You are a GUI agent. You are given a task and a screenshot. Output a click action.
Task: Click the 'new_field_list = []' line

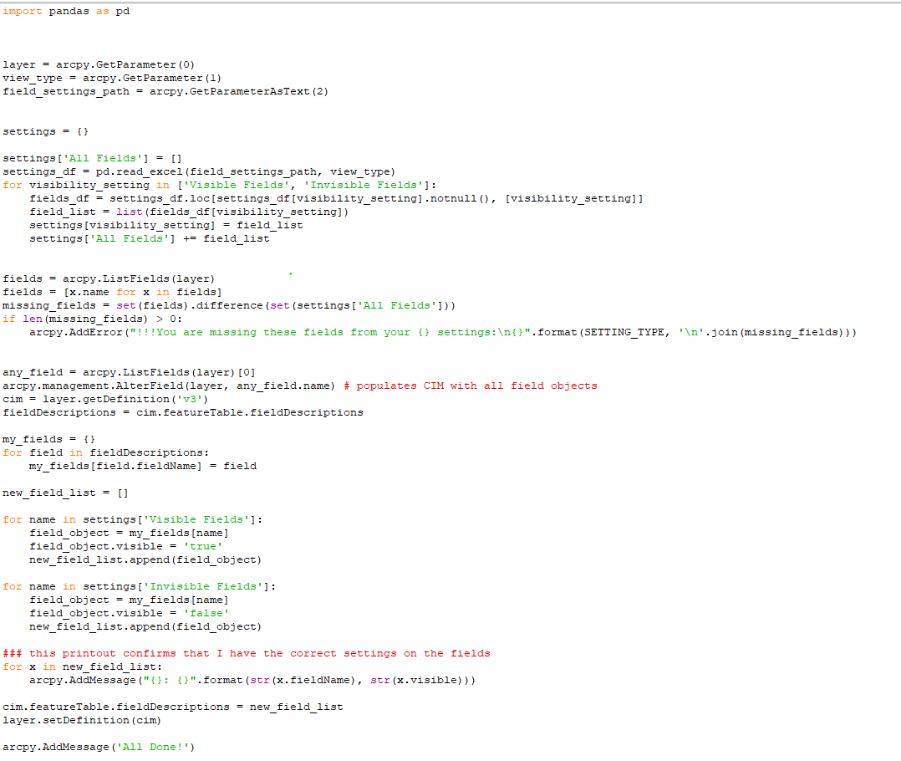coord(65,493)
